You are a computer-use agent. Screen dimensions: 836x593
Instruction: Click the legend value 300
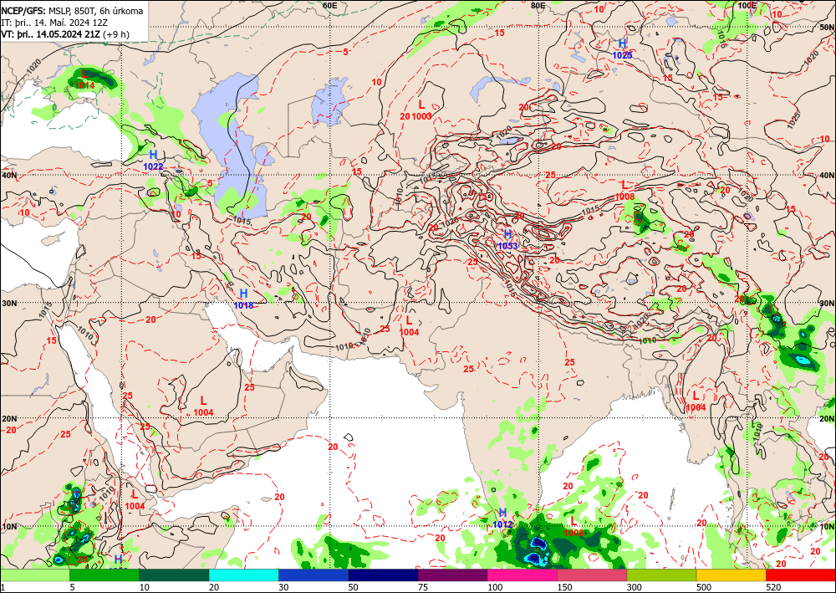pos(634,587)
